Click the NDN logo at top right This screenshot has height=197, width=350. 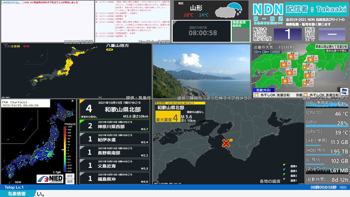click(x=268, y=10)
